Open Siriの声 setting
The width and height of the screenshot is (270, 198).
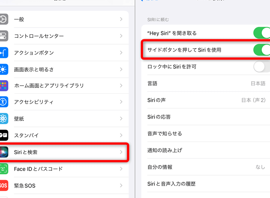205,100
